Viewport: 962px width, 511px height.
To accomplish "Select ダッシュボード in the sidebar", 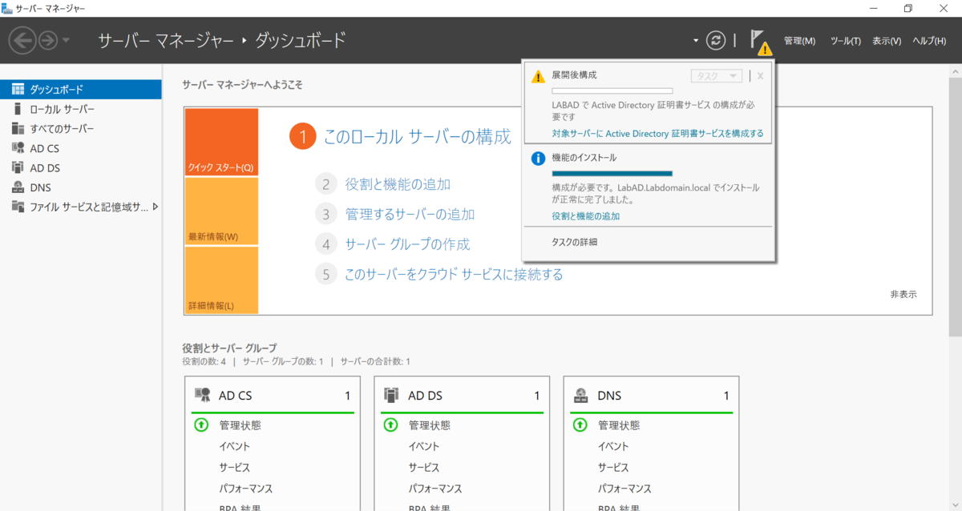I will [x=80, y=89].
